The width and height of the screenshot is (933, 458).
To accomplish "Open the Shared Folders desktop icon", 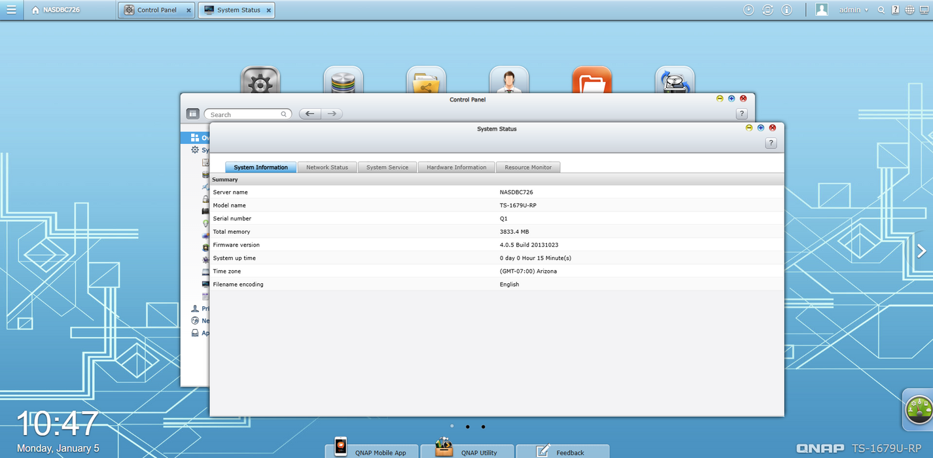I will (x=426, y=79).
